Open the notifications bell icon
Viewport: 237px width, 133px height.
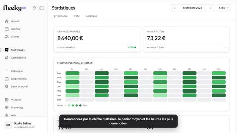(x=34, y=8)
